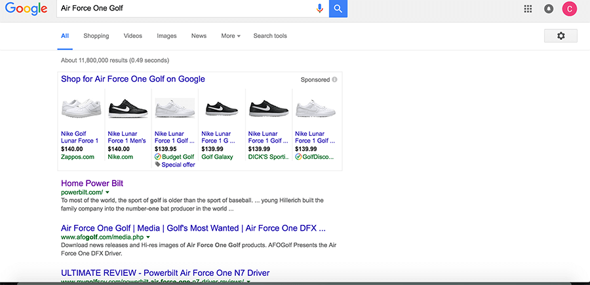
Task: Open Shop for Air Force One Golf on Google
Action: coord(133,79)
